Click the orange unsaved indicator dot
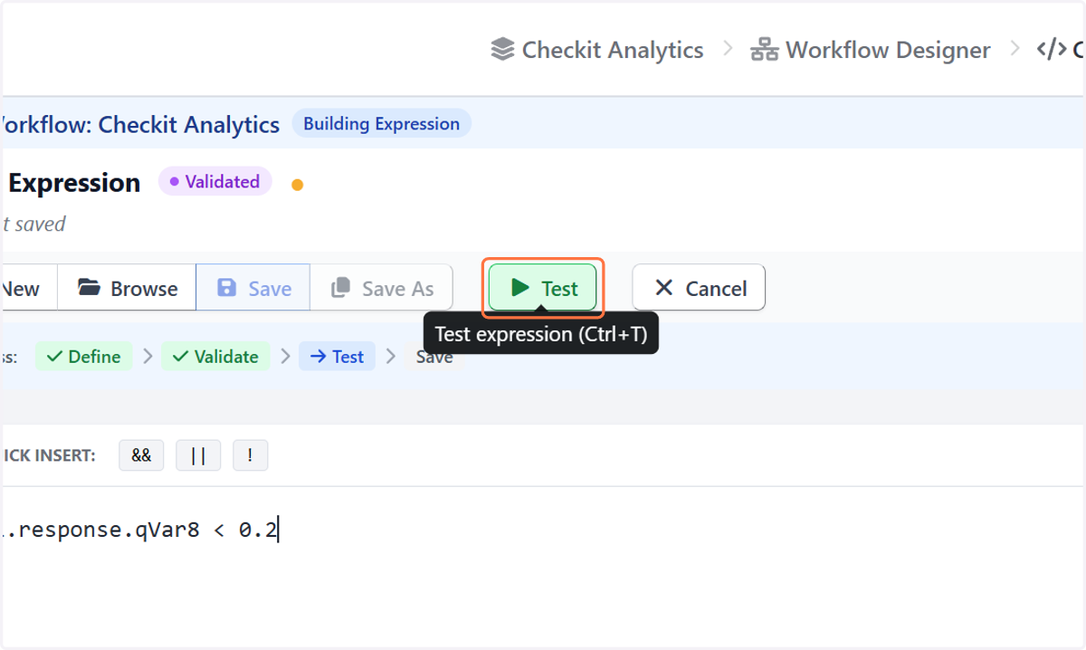The height and width of the screenshot is (650, 1086). tap(297, 186)
